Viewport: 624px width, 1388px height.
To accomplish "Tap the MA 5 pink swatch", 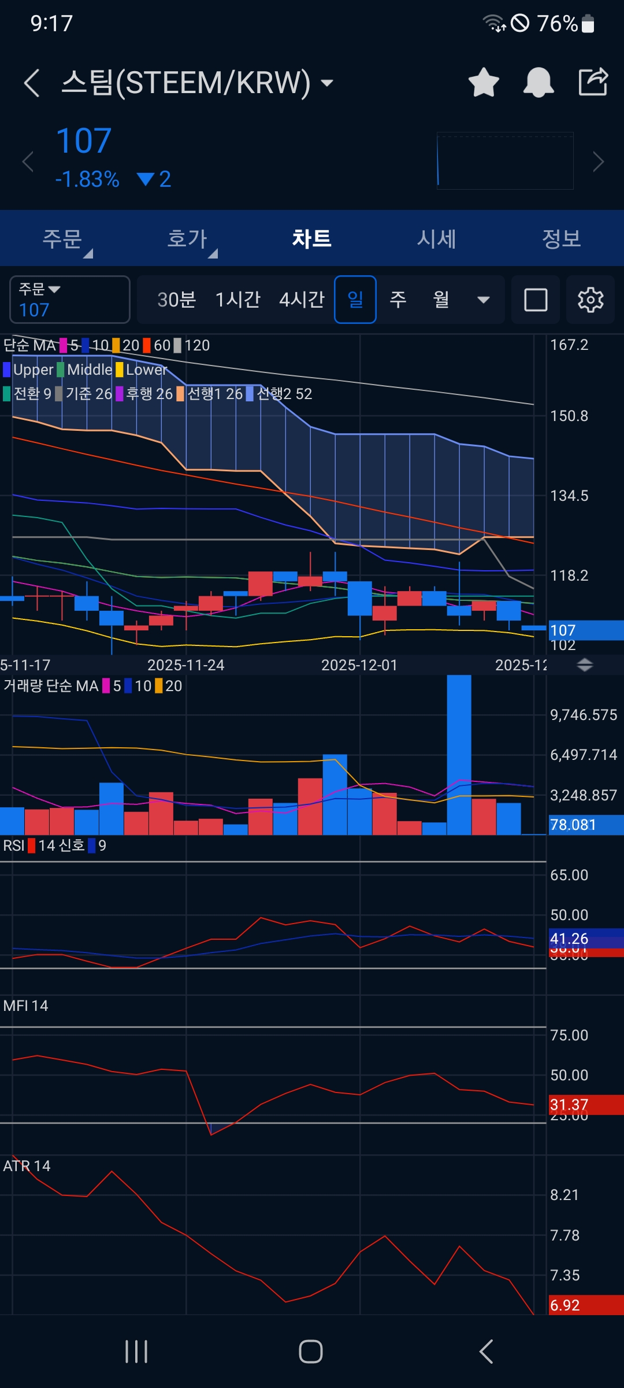I will tap(64, 345).
